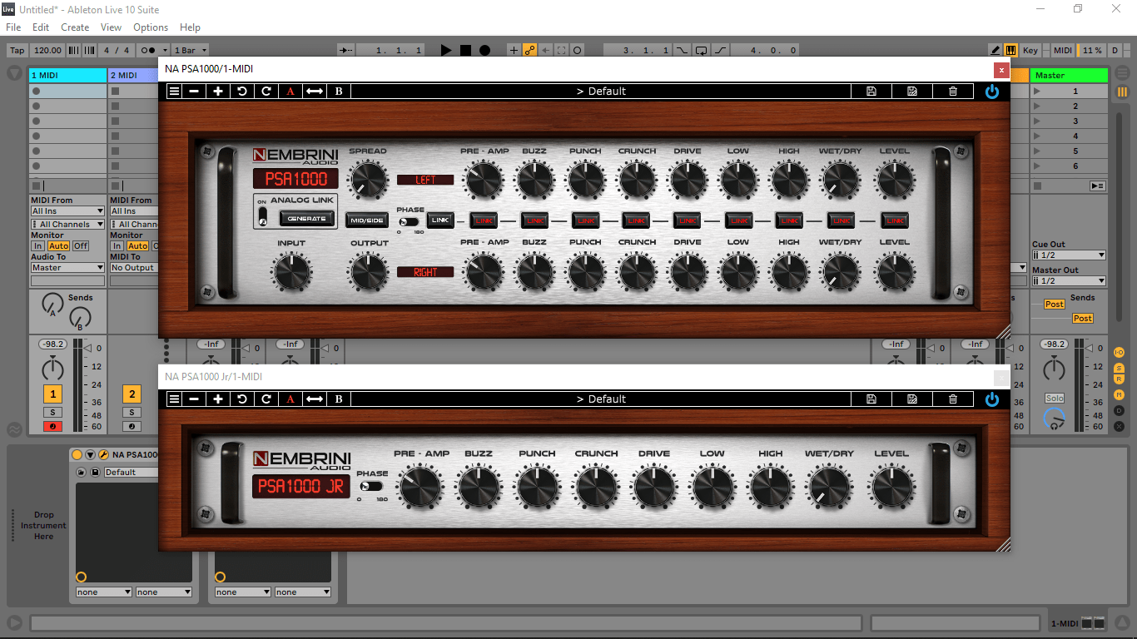Toggle the computer MIDI keyboard icon

(x=1010, y=50)
